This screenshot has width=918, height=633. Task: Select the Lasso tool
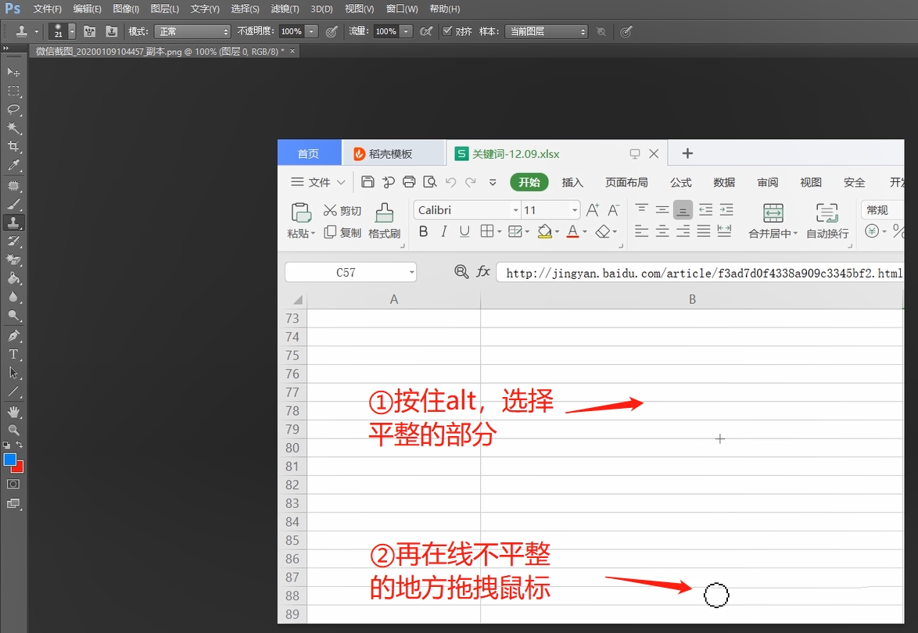(13, 109)
